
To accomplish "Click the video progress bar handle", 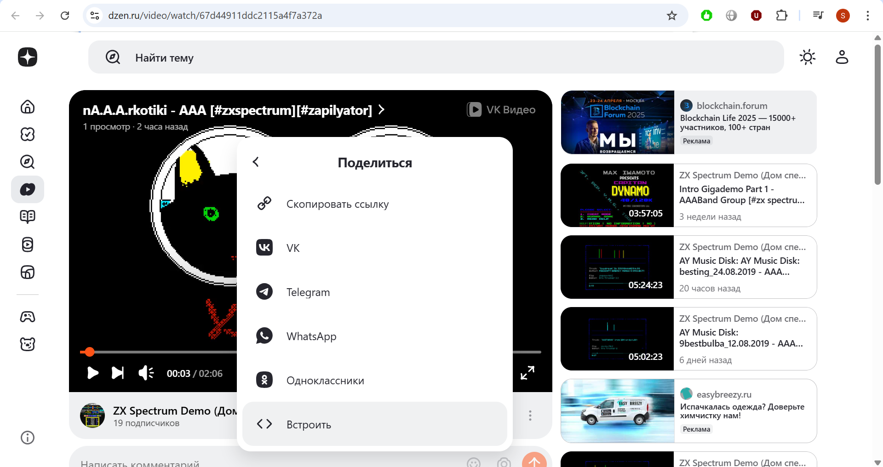I will 90,352.
